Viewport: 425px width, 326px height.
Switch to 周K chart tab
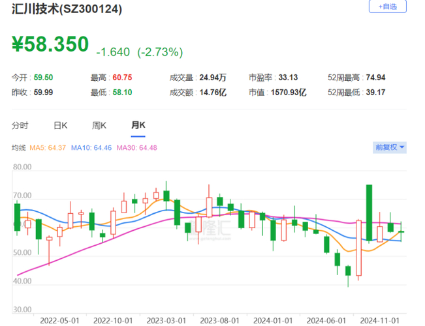click(99, 125)
